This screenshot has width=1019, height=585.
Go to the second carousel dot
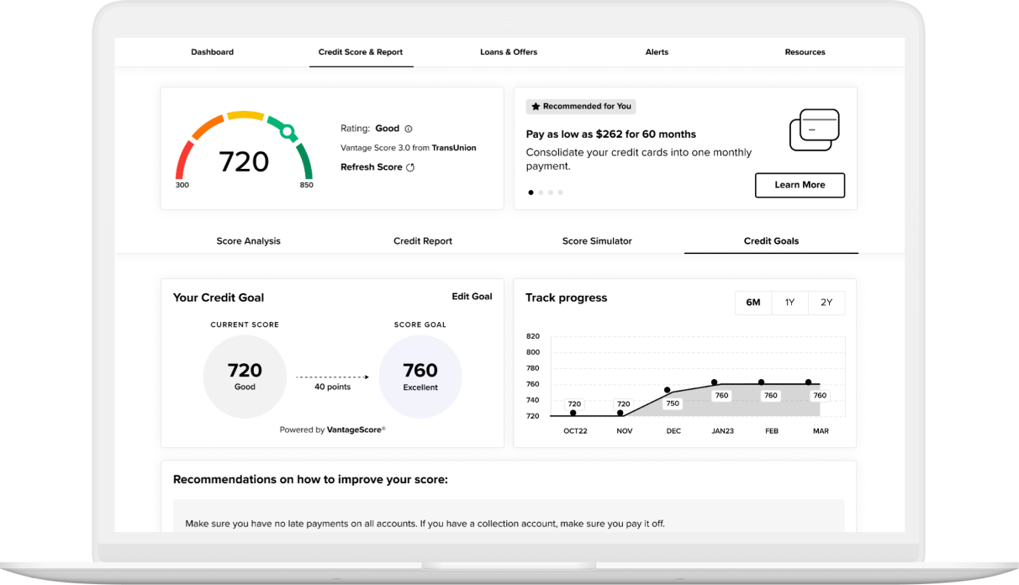pyautogui.click(x=541, y=192)
